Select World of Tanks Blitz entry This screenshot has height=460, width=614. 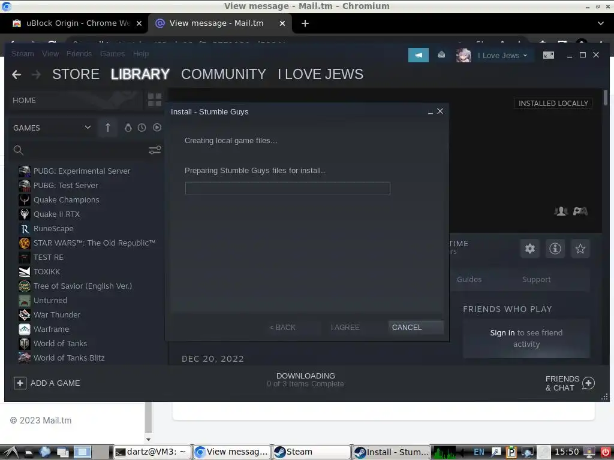click(69, 358)
